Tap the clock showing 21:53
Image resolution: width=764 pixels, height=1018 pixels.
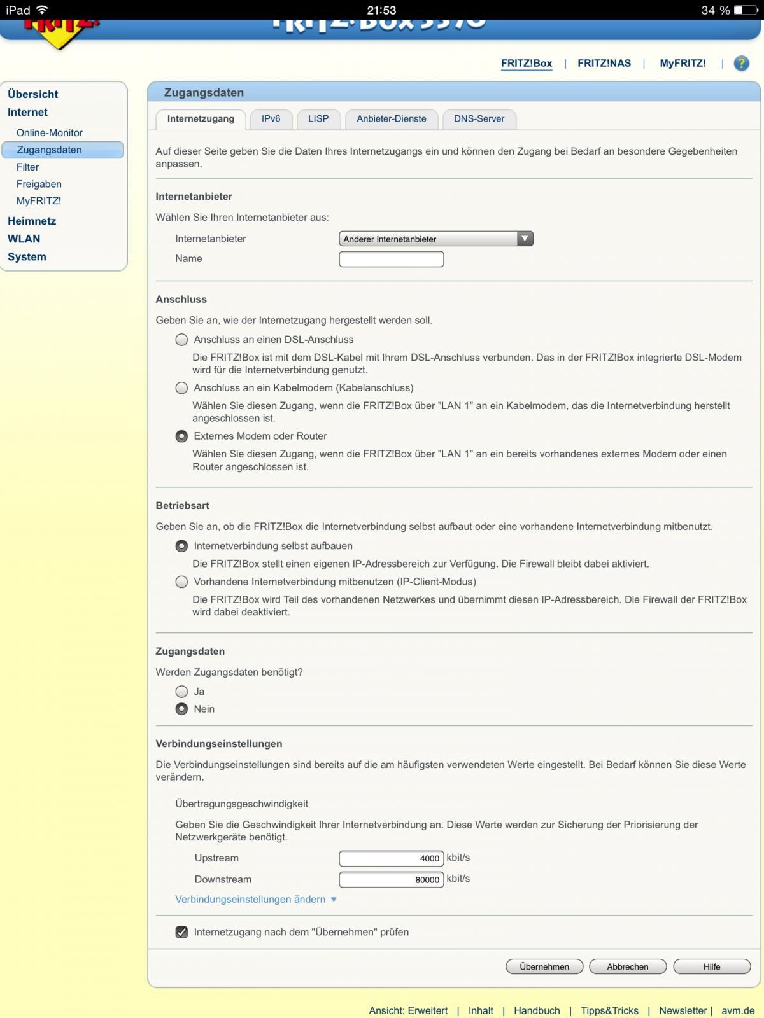(381, 10)
